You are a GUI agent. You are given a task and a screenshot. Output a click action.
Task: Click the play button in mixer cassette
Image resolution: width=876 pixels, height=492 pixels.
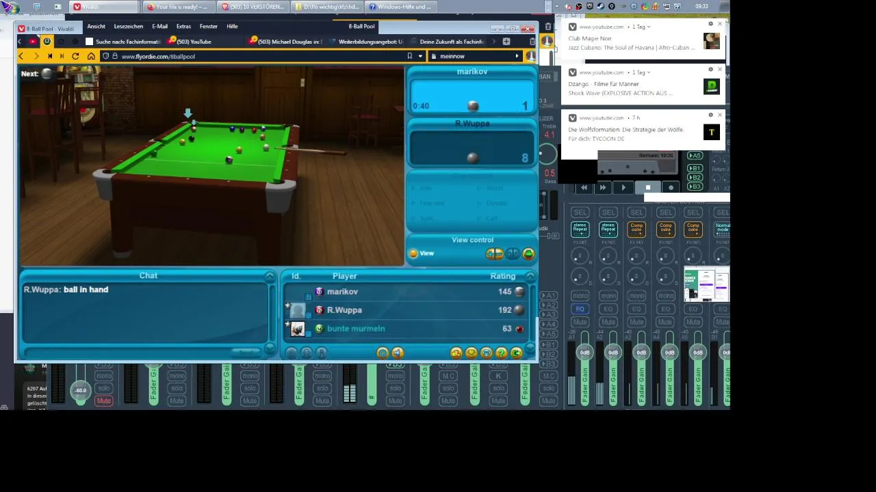coord(623,187)
